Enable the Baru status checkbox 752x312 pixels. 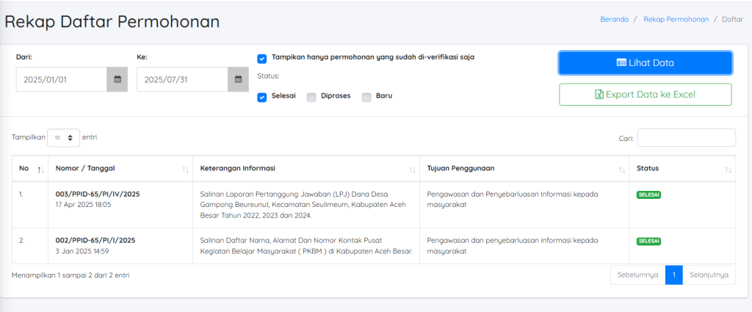click(x=366, y=98)
